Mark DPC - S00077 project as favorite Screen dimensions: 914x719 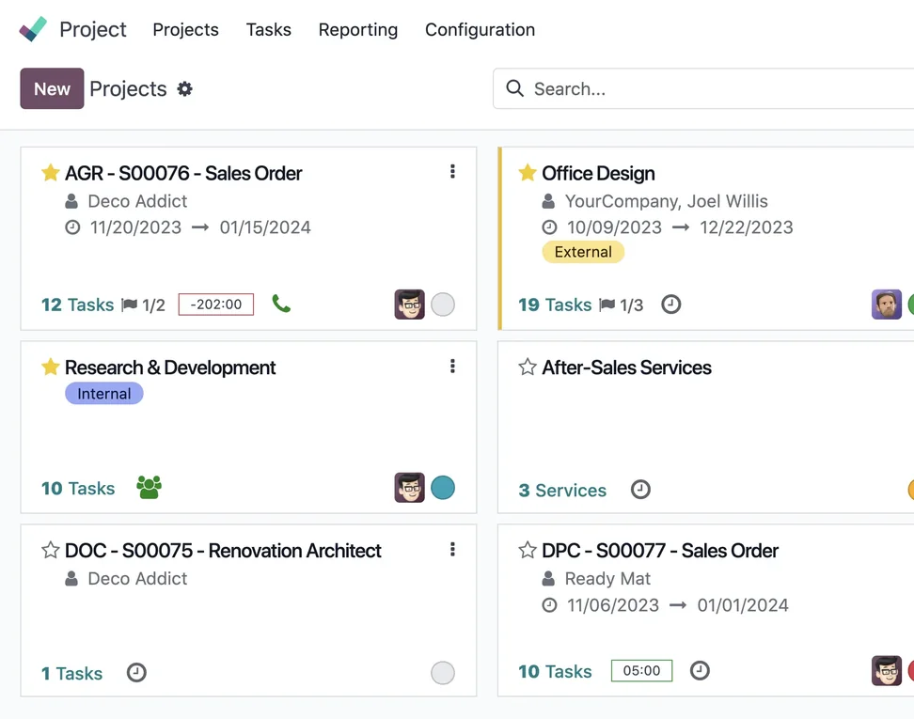pyautogui.click(x=528, y=550)
